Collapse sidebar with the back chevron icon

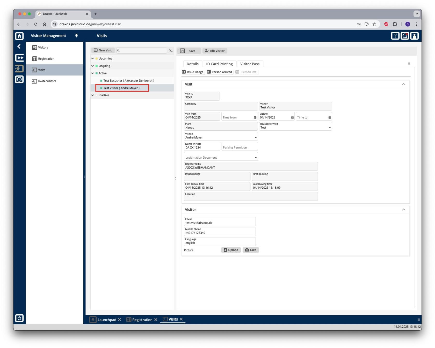click(19, 46)
